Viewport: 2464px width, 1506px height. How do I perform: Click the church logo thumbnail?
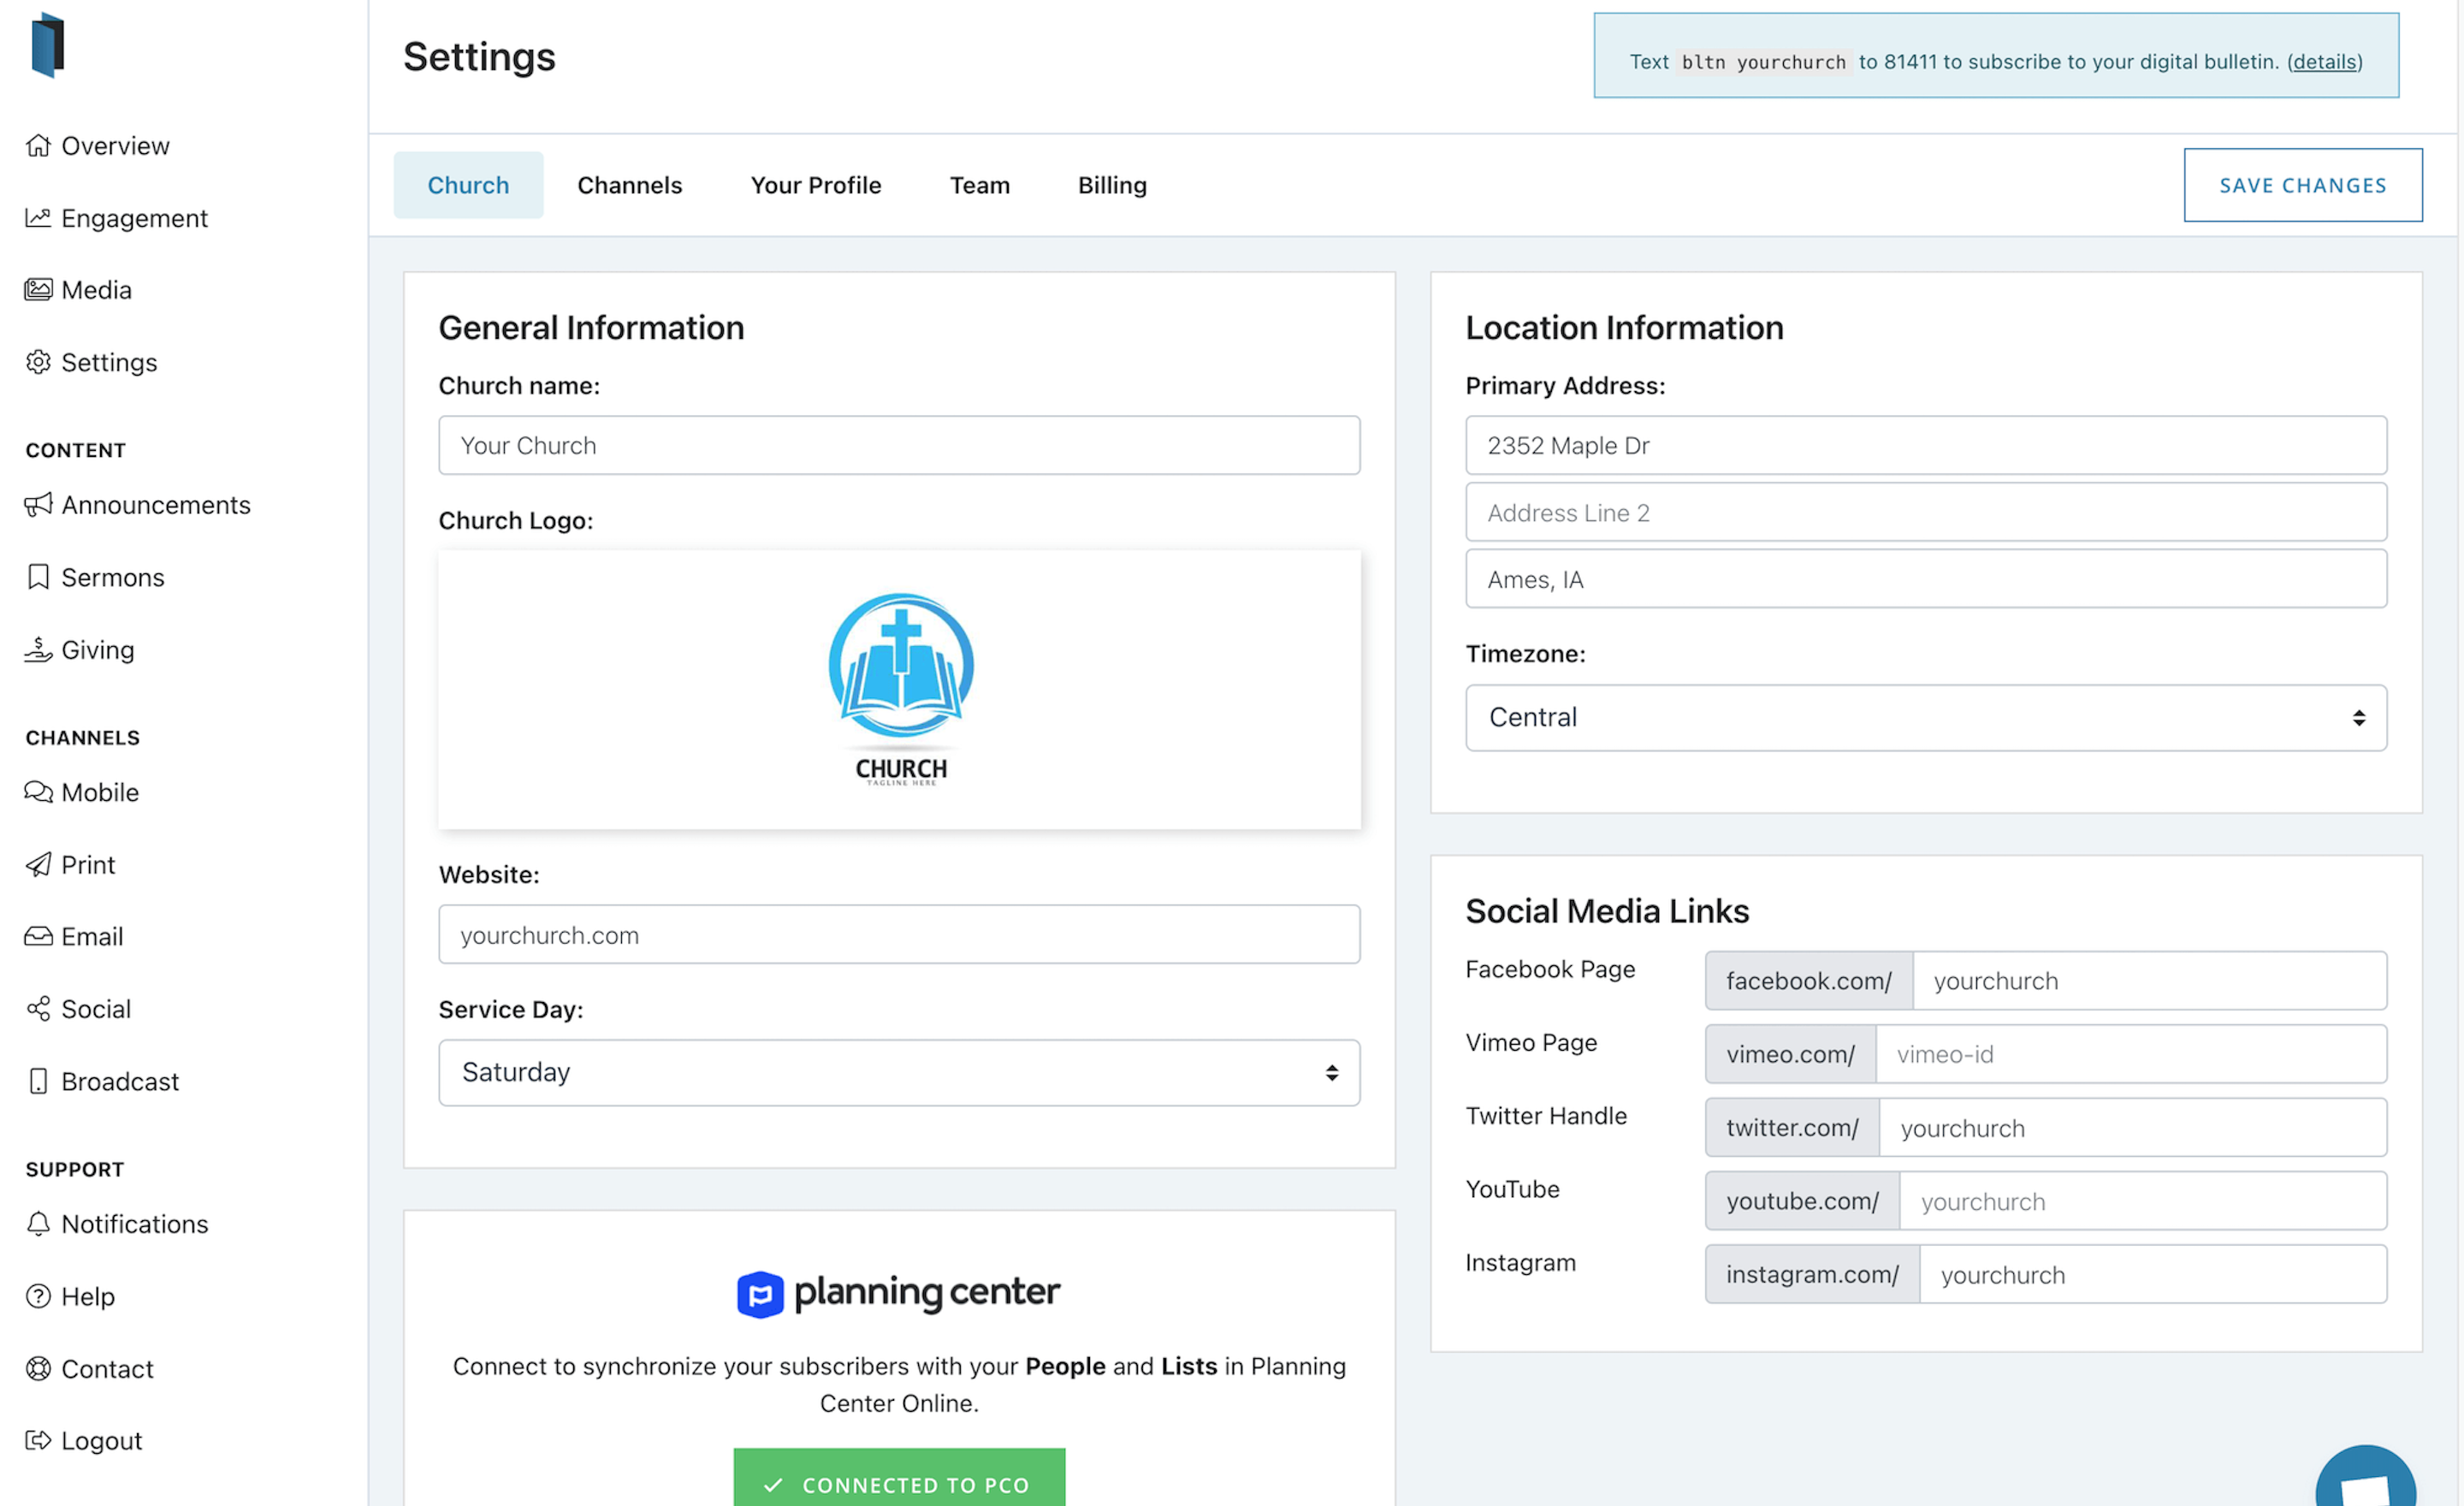898,688
